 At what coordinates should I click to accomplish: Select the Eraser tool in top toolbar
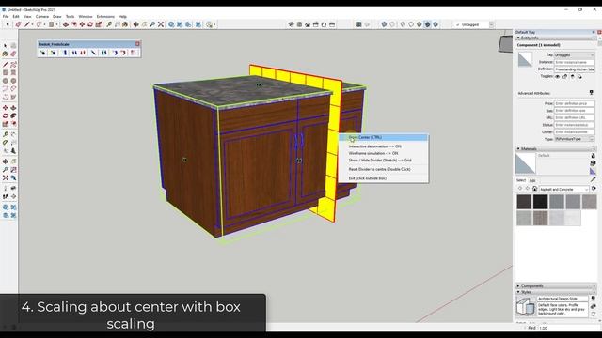18,24
